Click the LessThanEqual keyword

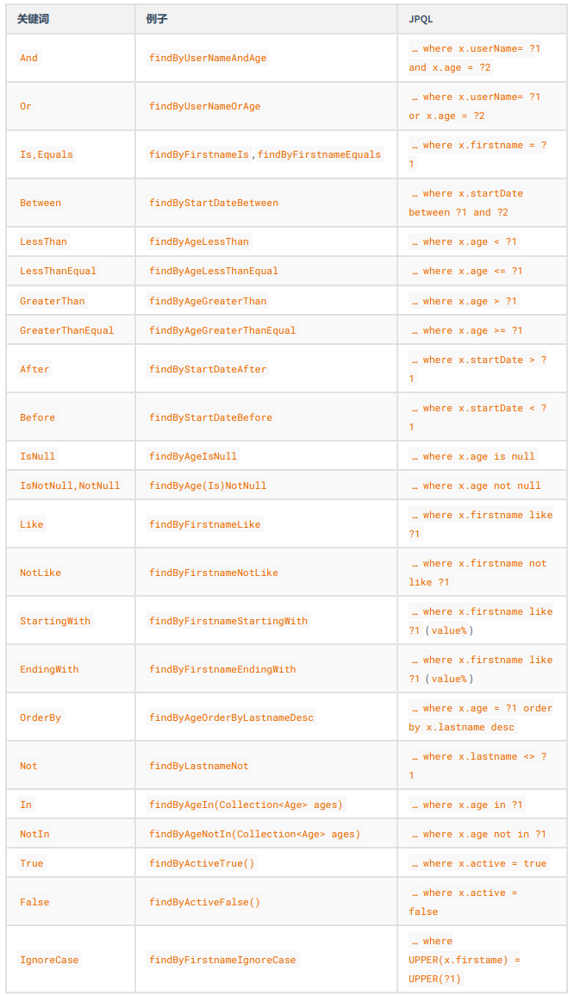tap(58, 271)
